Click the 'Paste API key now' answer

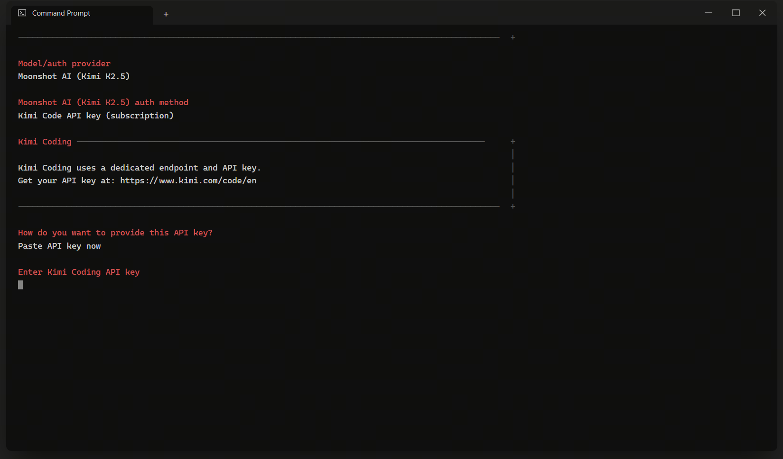(x=59, y=246)
